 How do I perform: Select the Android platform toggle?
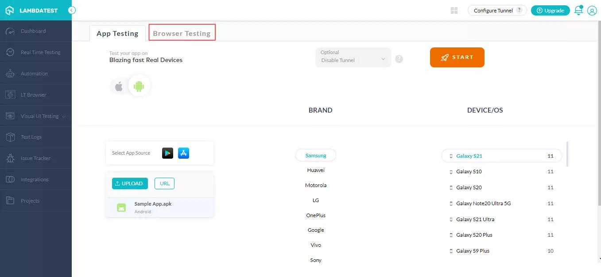(139, 86)
